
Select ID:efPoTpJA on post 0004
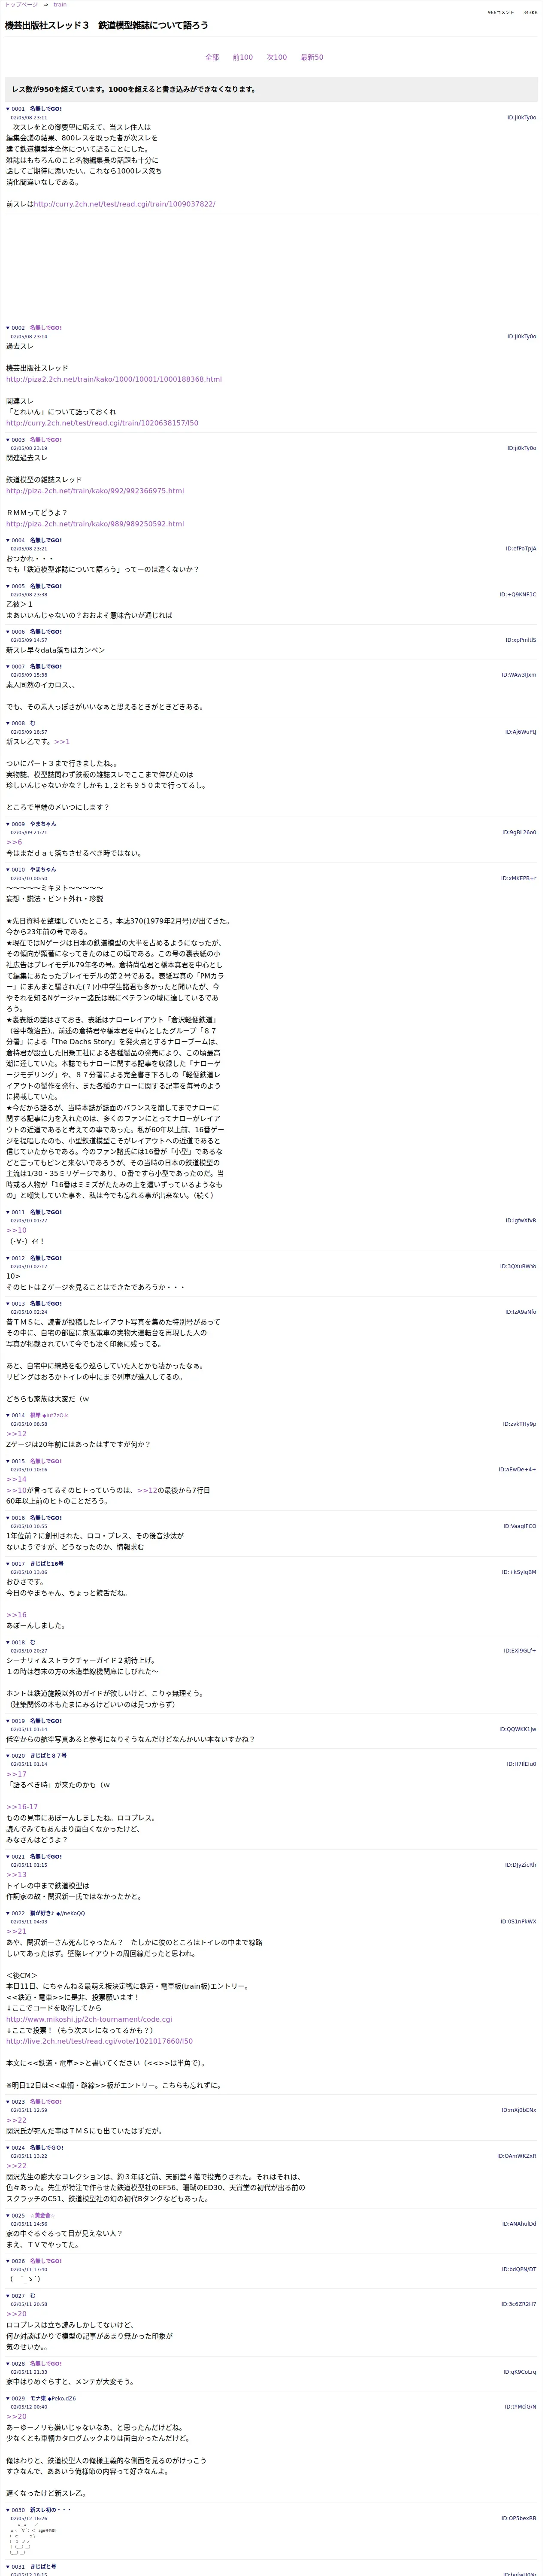point(520,549)
